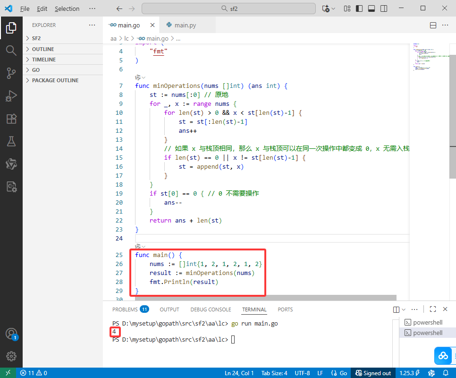Open the chat dropdown arrow in title bar

pyautogui.click(x=334, y=9)
